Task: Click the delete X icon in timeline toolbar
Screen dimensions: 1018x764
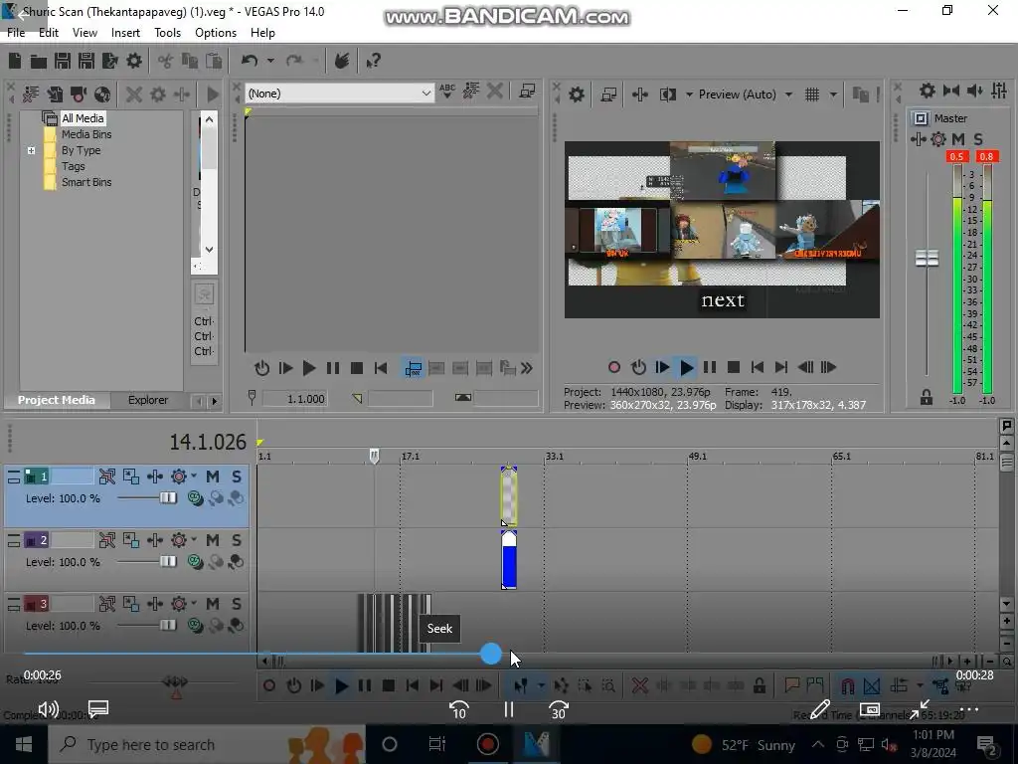Action: click(x=639, y=685)
